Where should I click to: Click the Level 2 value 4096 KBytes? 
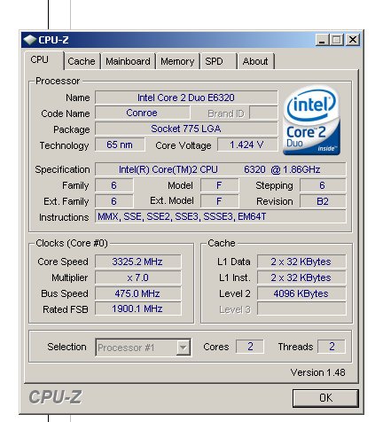301,293
